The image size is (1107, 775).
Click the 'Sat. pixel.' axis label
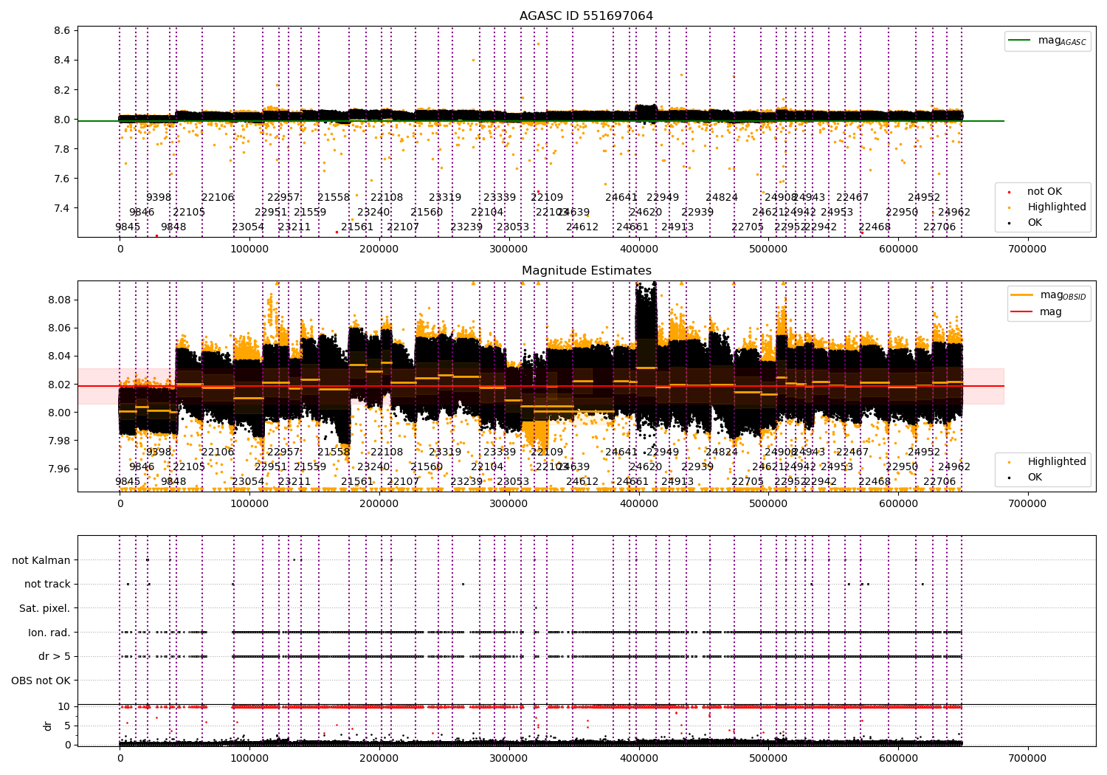click(44, 608)
